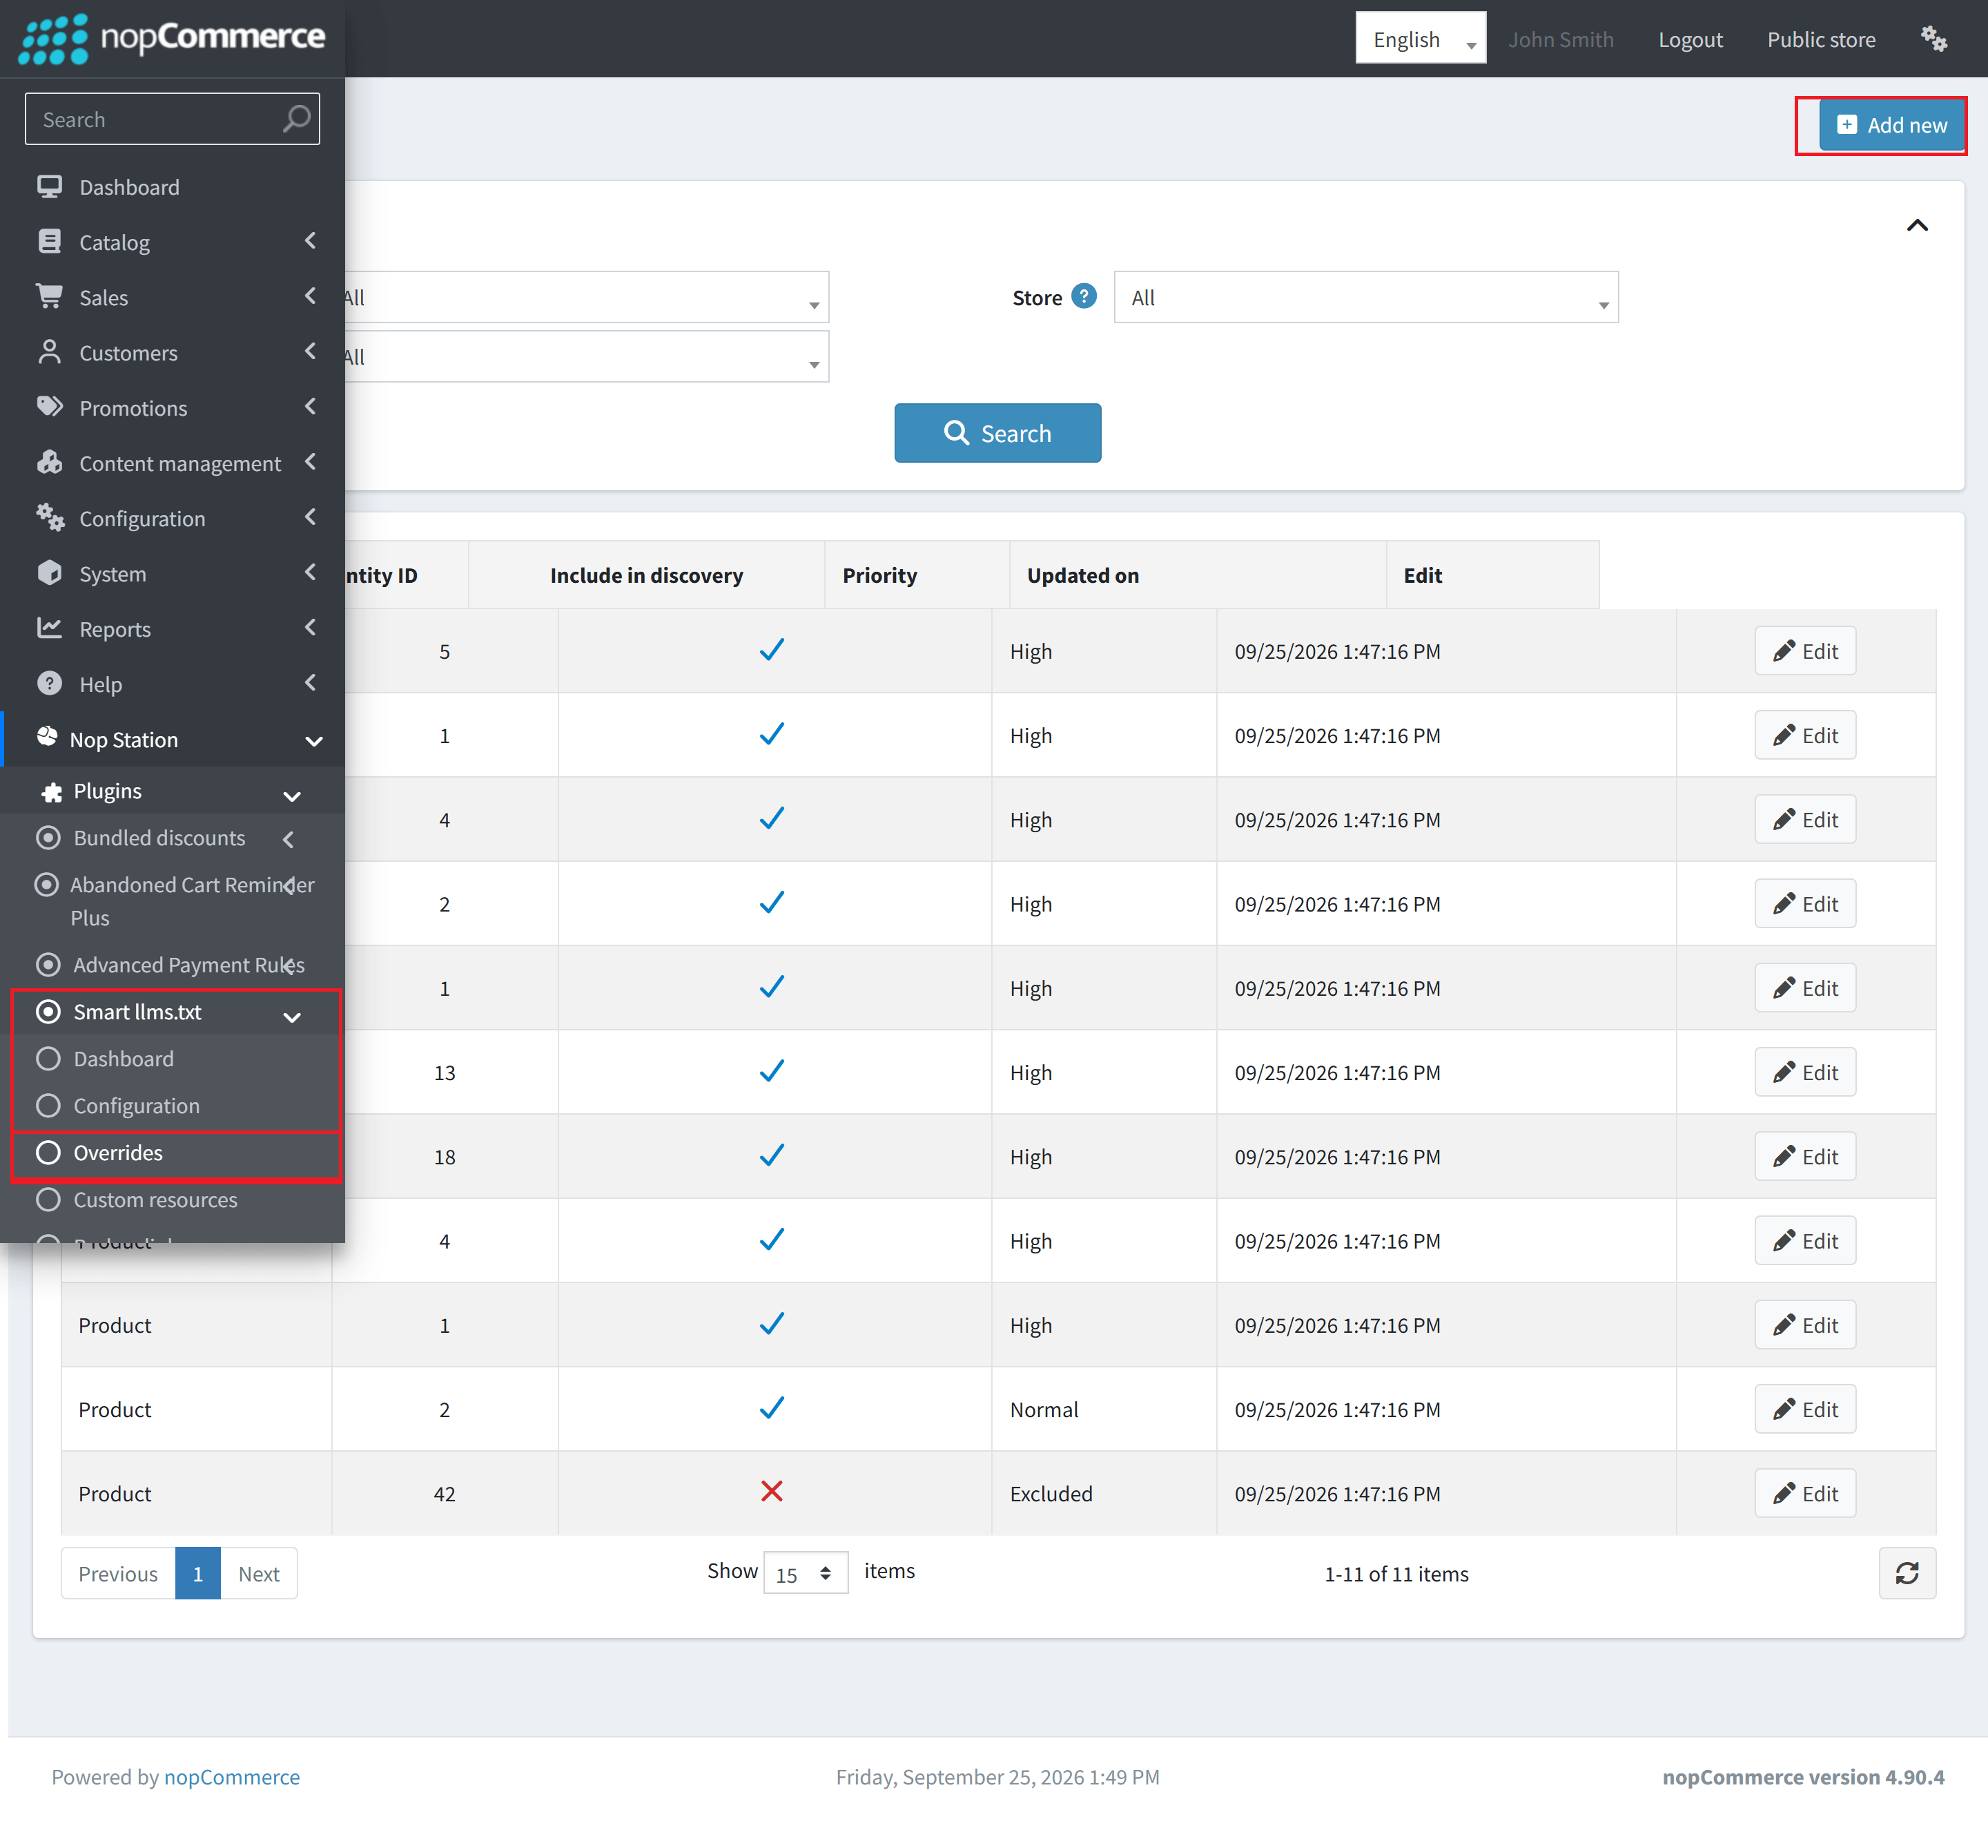Open Advanced Payment Rules menu
This screenshot has width=1988, height=1848.
[x=172, y=965]
